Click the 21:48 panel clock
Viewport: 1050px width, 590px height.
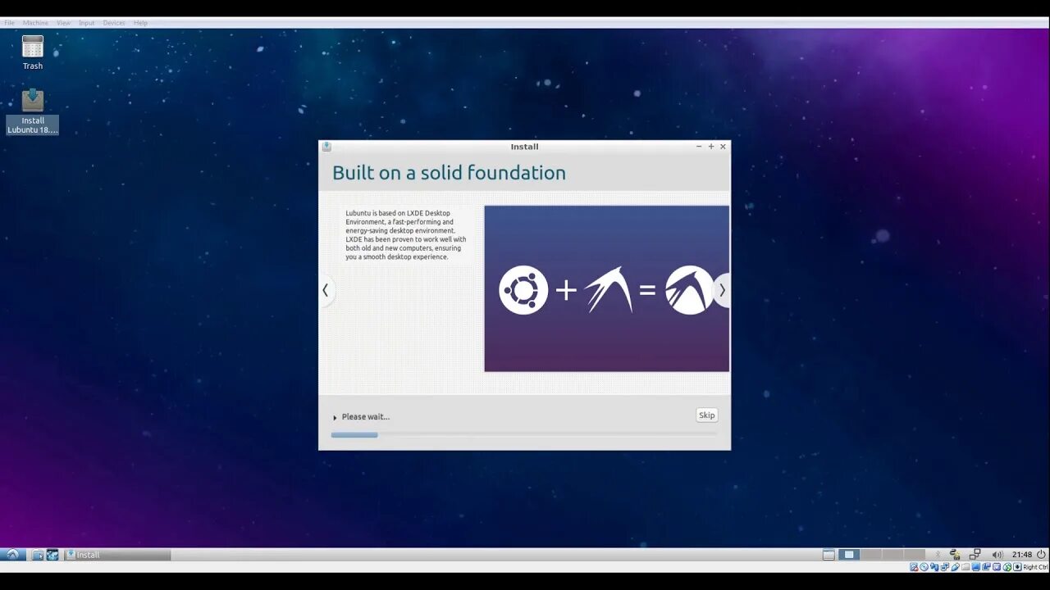(x=1022, y=555)
